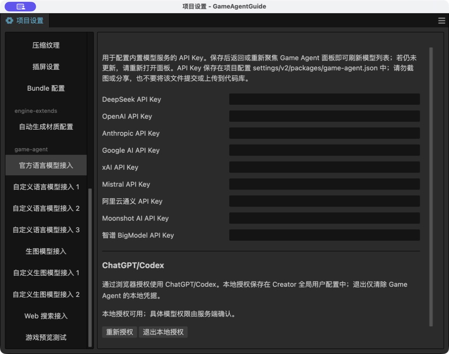
Task: Click the 重新授权 button
Action: 120,332
